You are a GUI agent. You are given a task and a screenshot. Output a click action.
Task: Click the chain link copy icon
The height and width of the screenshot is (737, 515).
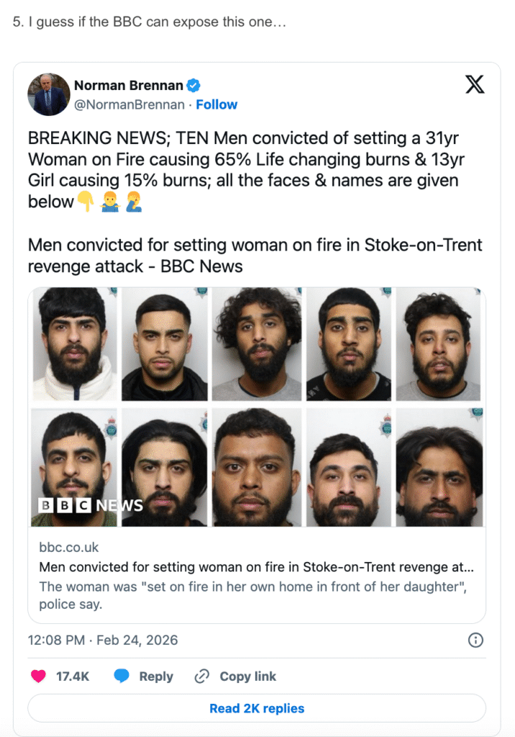click(x=202, y=677)
